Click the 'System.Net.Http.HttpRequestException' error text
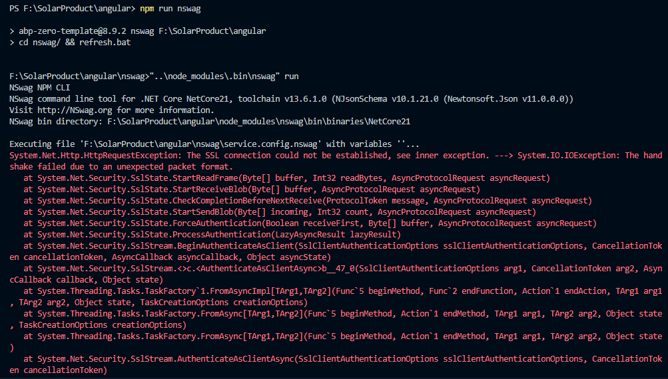 (95, 156)
